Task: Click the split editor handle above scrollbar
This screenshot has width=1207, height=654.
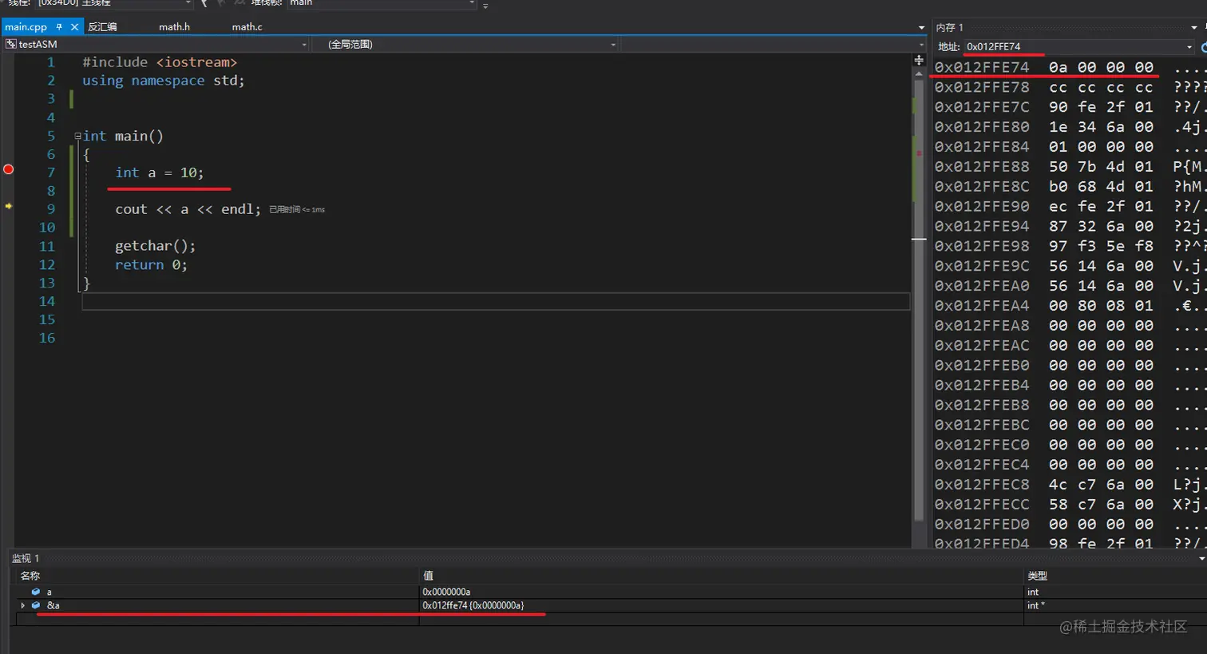Action: (x=919, y=61)
